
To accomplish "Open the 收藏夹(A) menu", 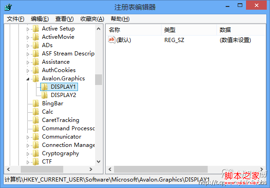I will point(92,19).
